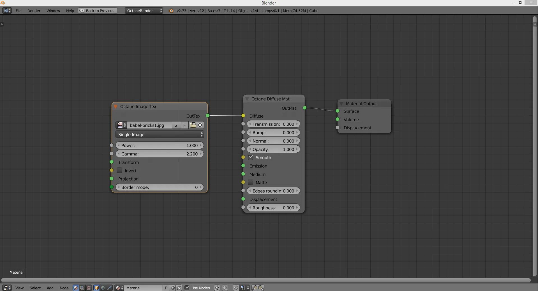Select object shader nodes icon
The height and width of the screenshot is (291, 538).
96,288
